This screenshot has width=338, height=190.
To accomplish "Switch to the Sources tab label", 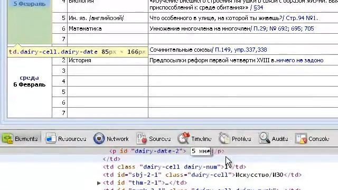I will pyautogui.click(x=159, y=139).
